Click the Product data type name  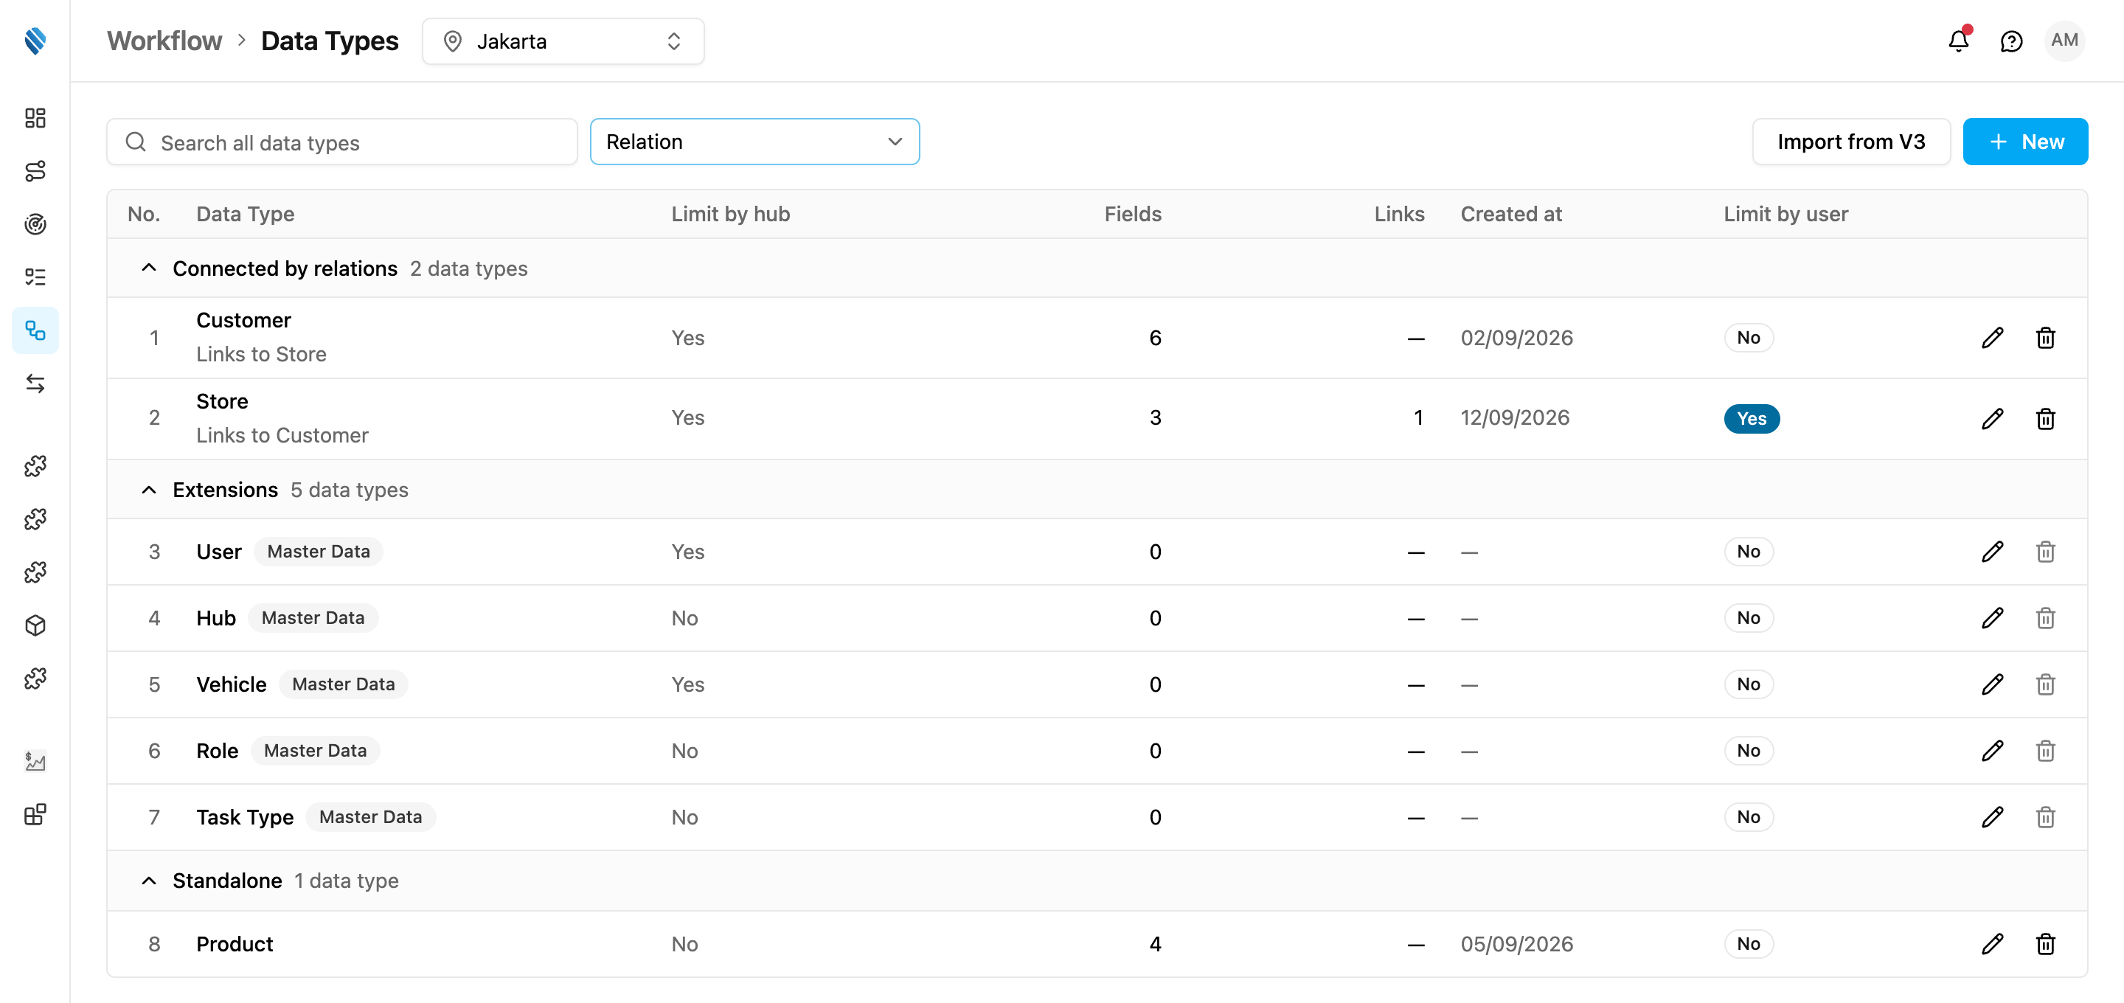coord(235,943)
